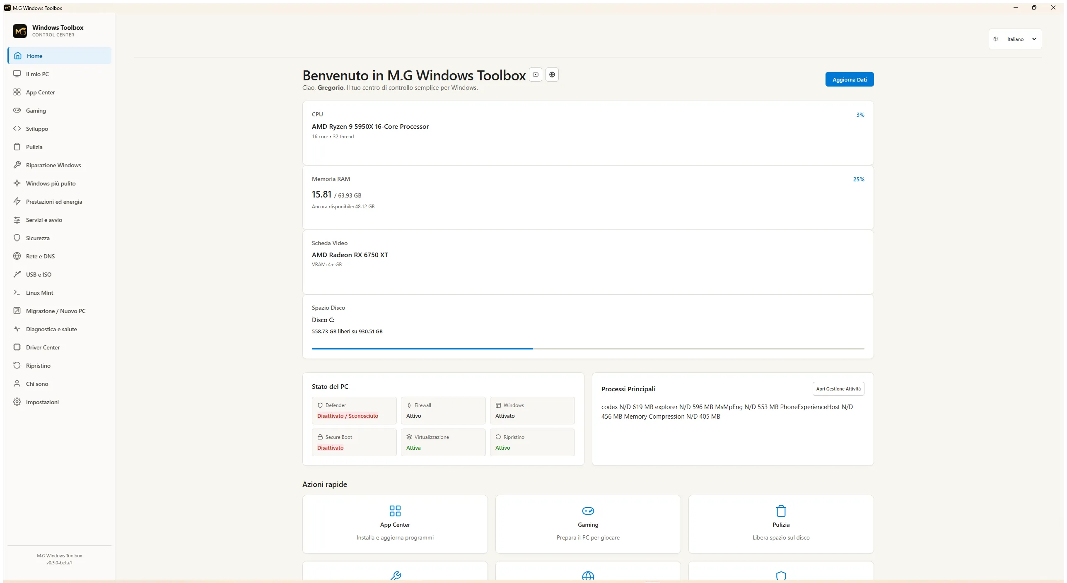1067x583 pixels.
Task: Click the Apri Gestione Attività button
Action: pos(838,389)
